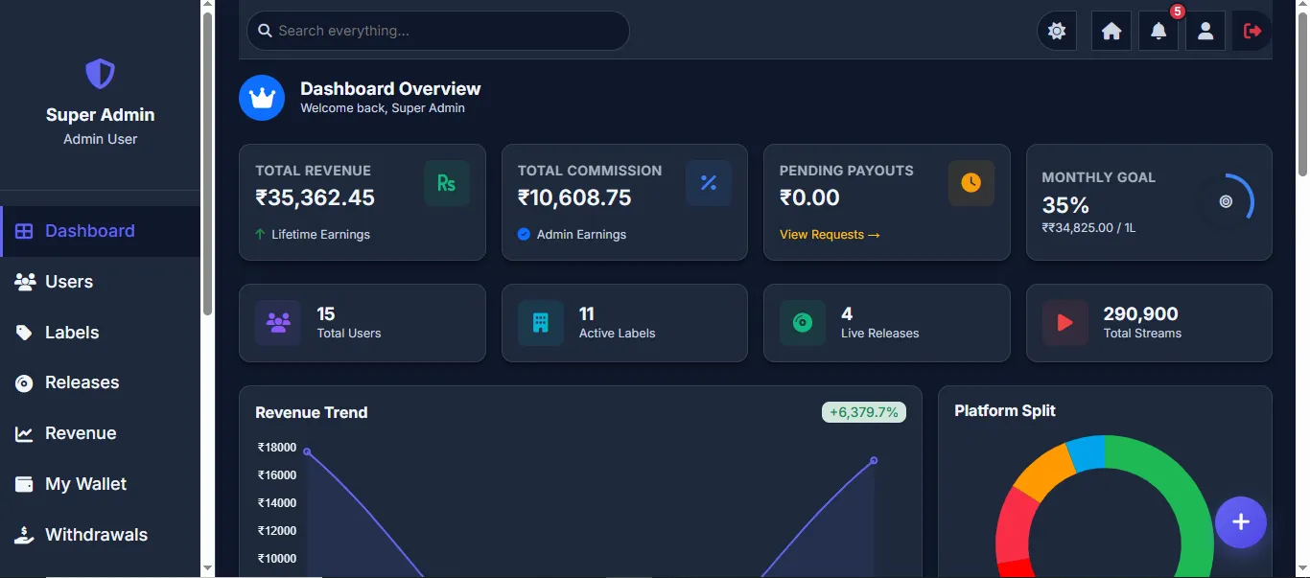
Task: Open the Dashboard sidebar item
Action: 100,231
